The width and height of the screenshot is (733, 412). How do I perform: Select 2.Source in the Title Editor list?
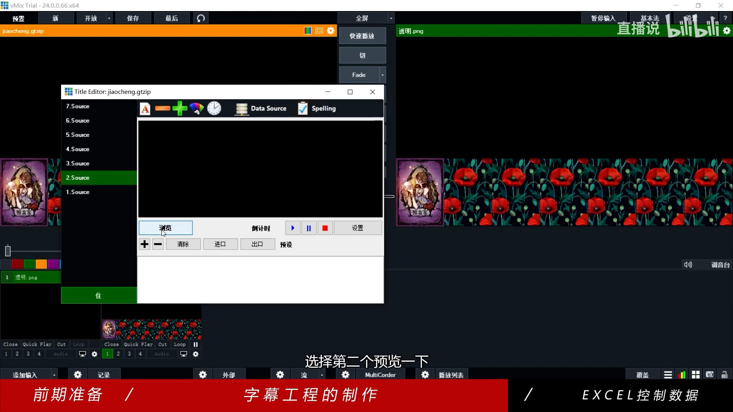(98, 177)
